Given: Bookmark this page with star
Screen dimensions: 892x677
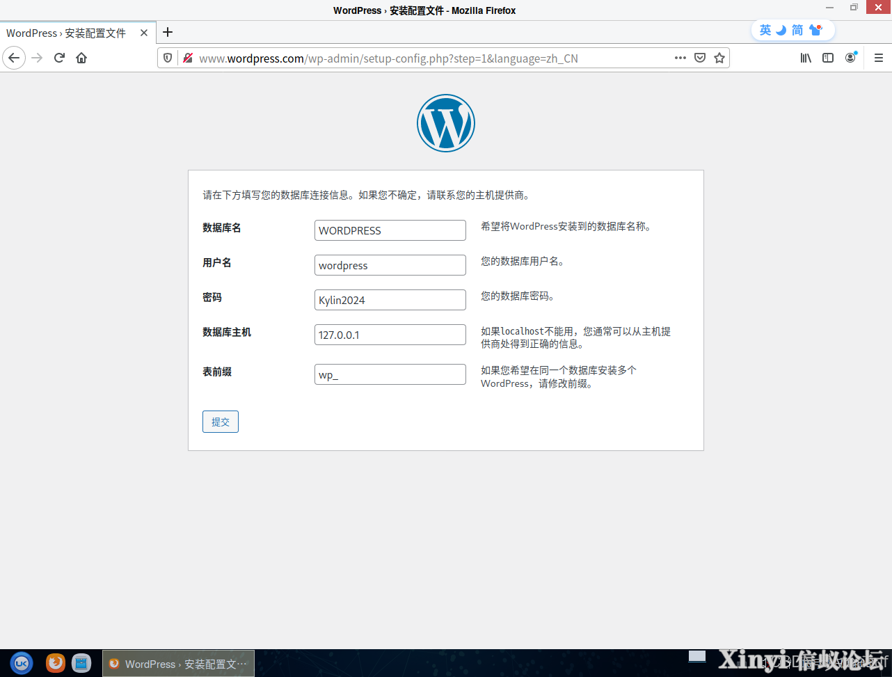Looking at the screenshot, I should click(719, 58).
